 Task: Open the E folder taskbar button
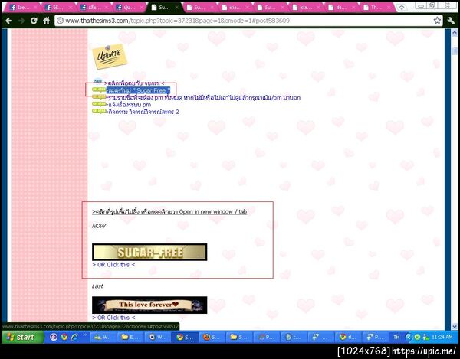[130, 337]
